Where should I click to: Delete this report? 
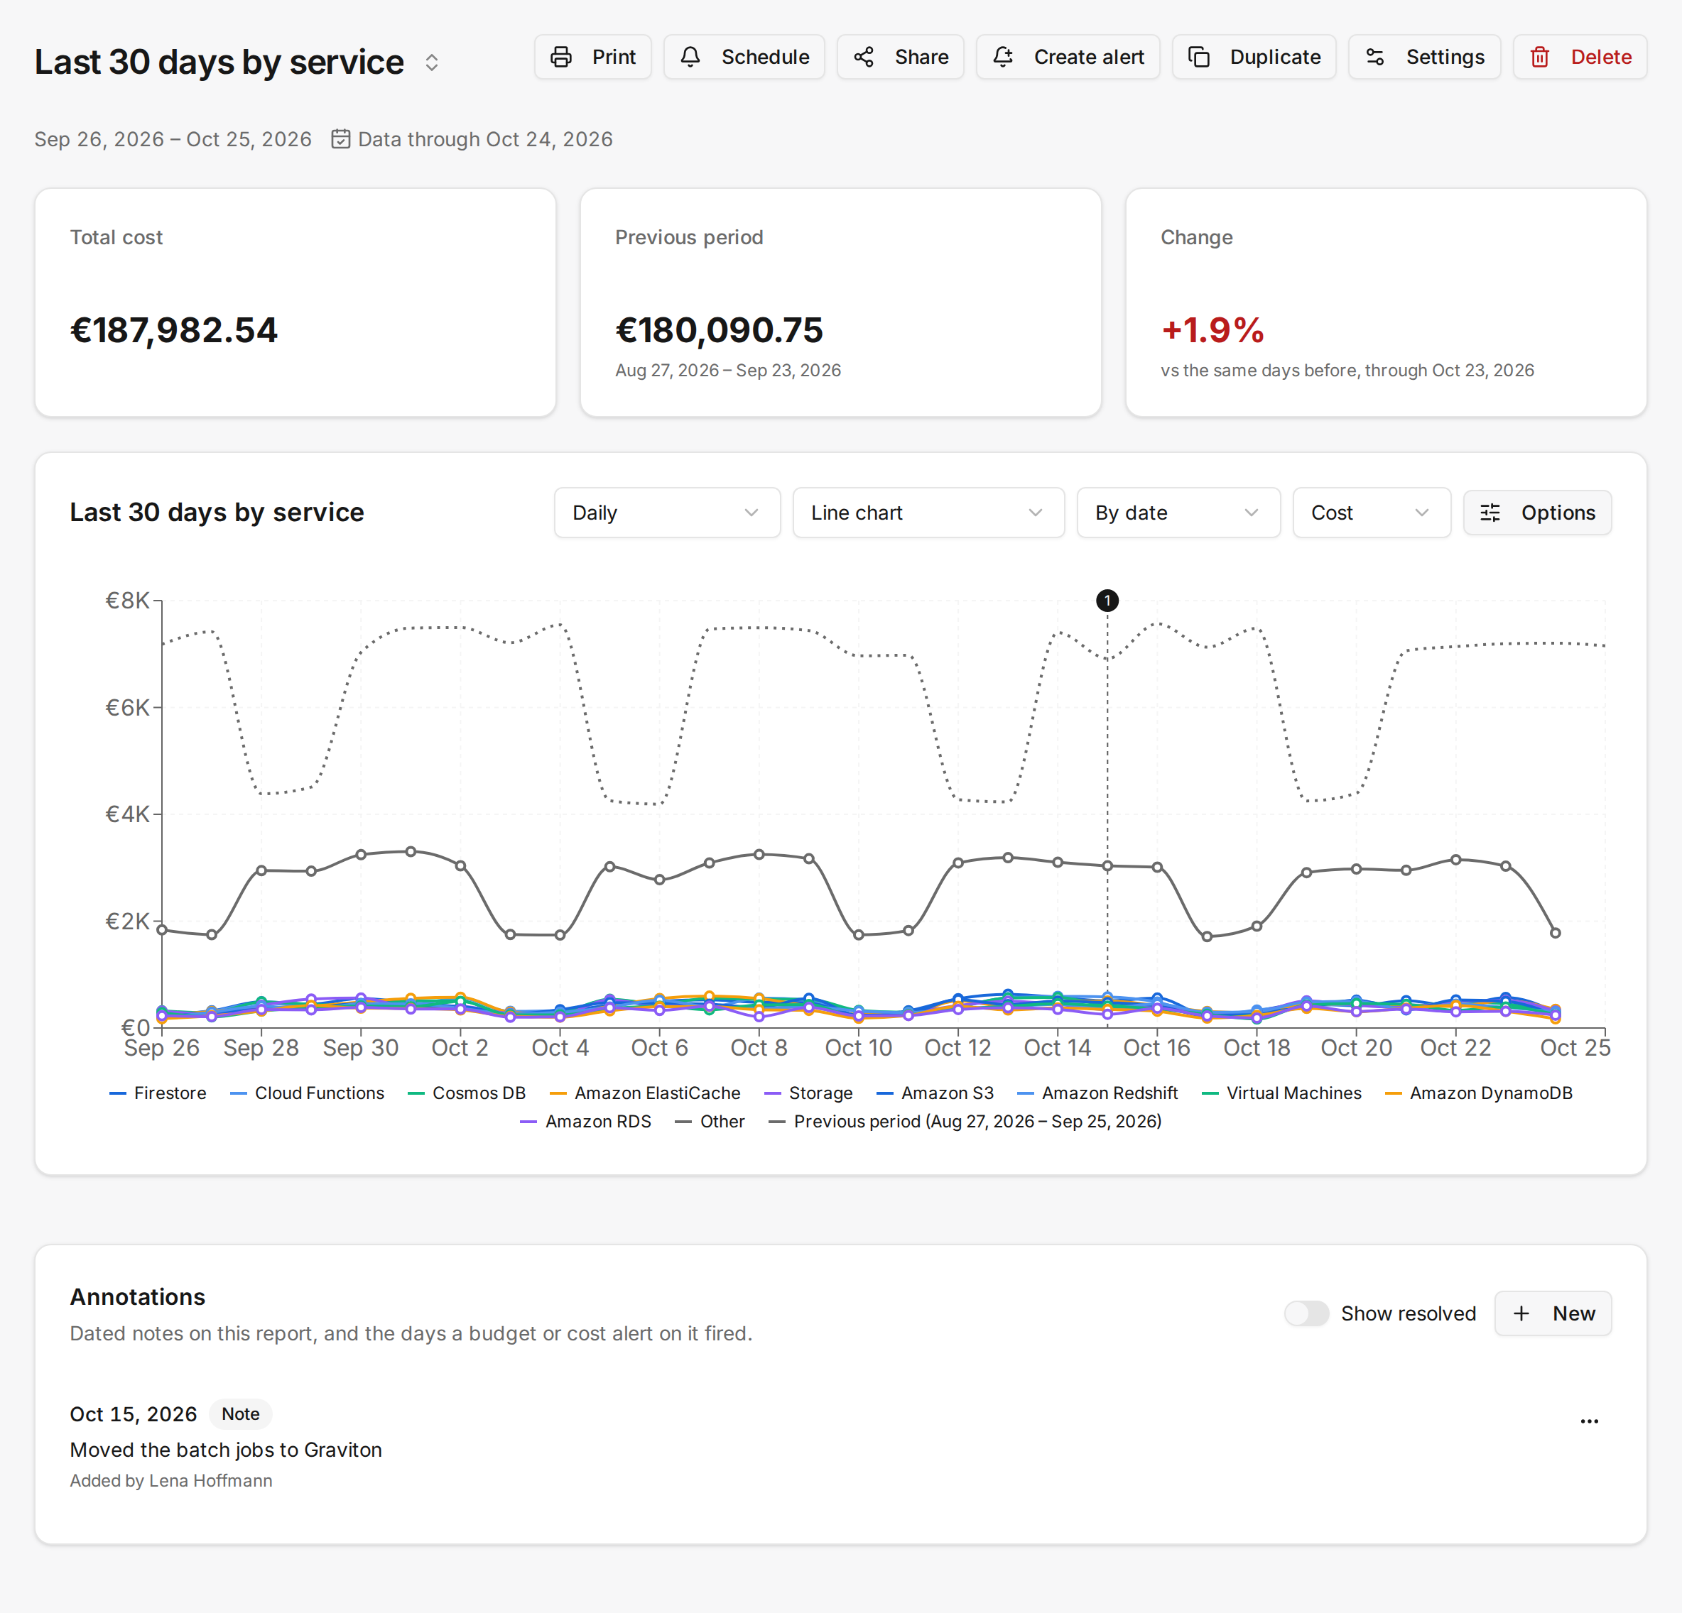pos(1579,57)
